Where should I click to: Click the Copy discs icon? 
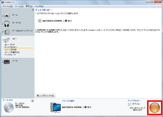(x=6, y=40)
